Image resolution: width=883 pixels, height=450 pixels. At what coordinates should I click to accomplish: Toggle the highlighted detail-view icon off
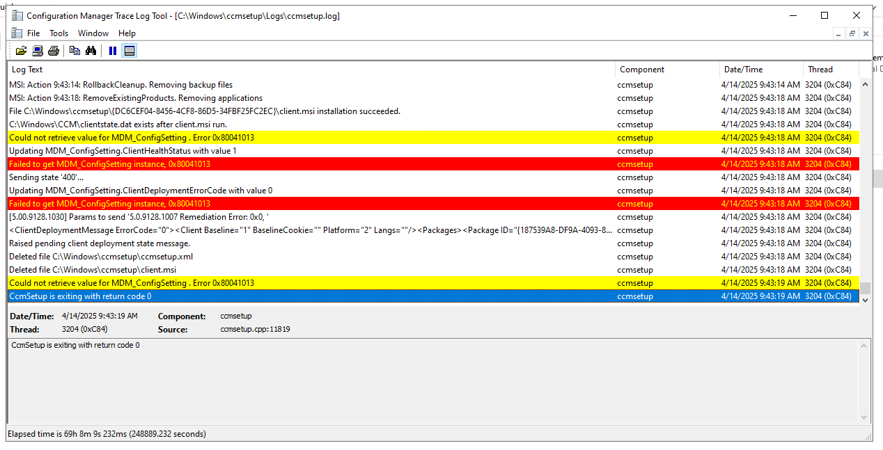click(130, 50)
